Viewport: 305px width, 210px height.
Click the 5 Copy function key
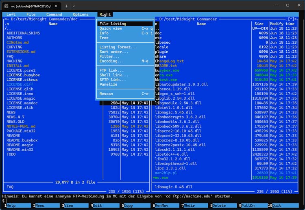point(136,206)
